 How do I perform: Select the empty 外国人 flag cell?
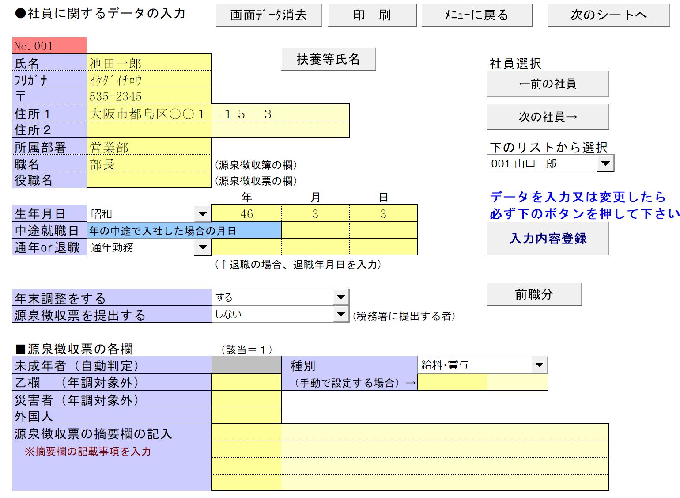[246, 416]
